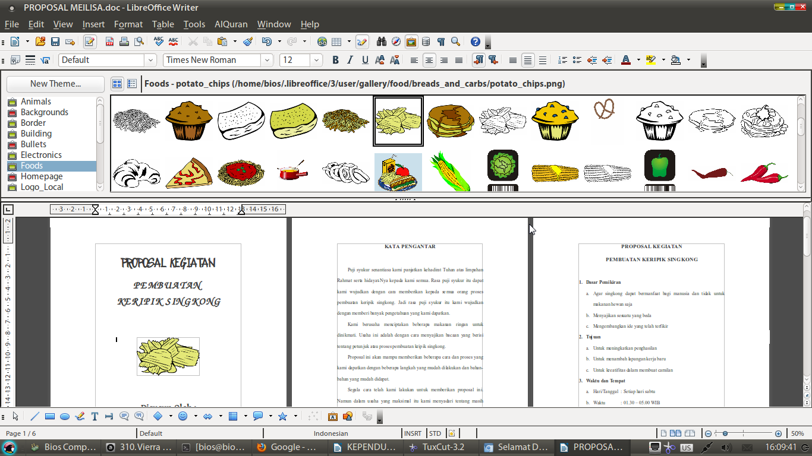
Task: Expand the Background Color dropdown arrow
Action: [x=688, y=60]
